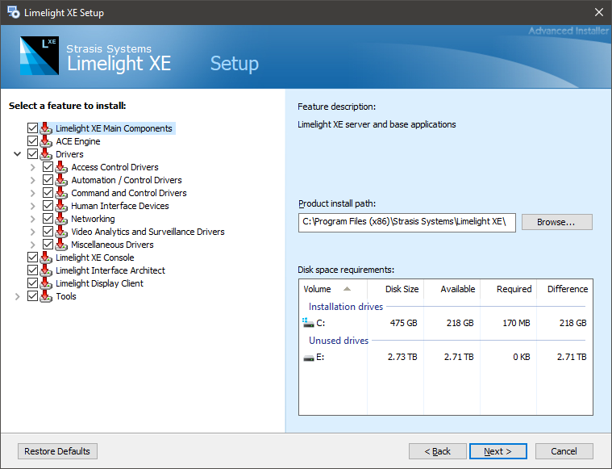The height and width of the screenshot is (469, 612).
Task: Select Limelight XE Main Components label
Action: [114, 128]
